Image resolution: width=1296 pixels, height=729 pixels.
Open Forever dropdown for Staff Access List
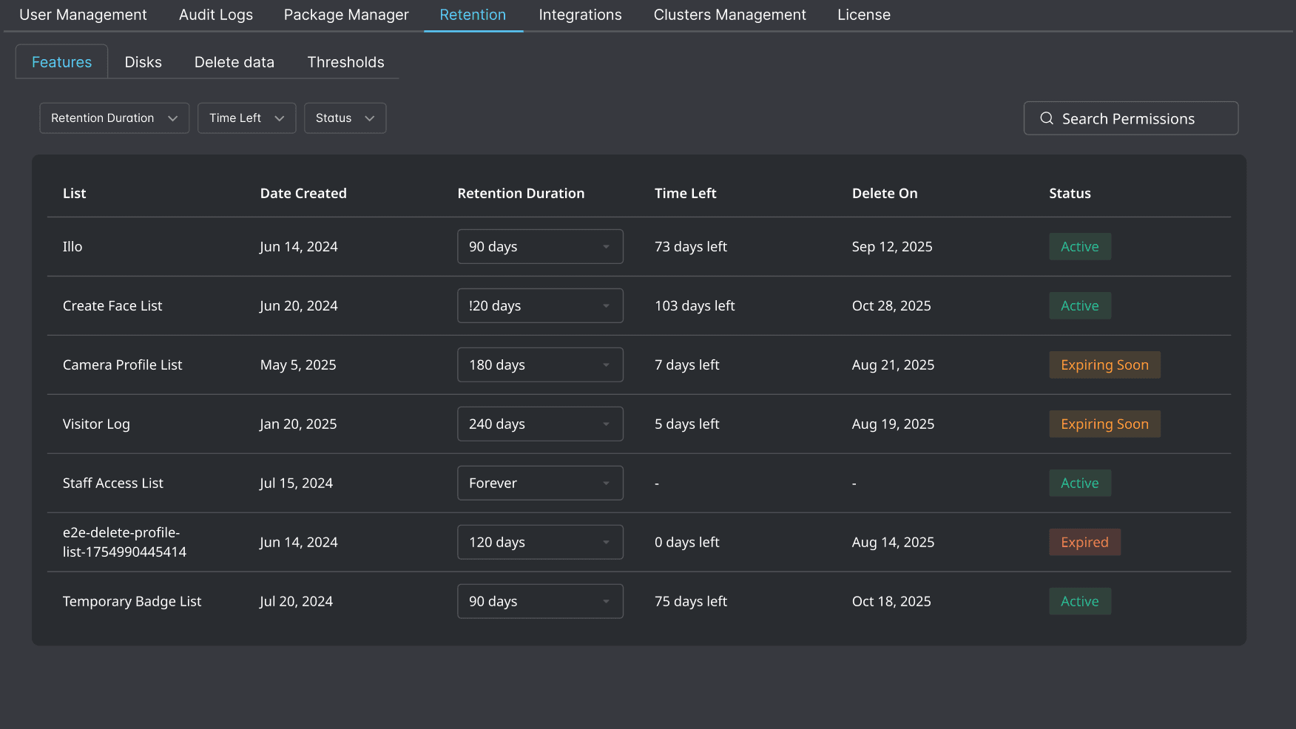pos(540,483)
